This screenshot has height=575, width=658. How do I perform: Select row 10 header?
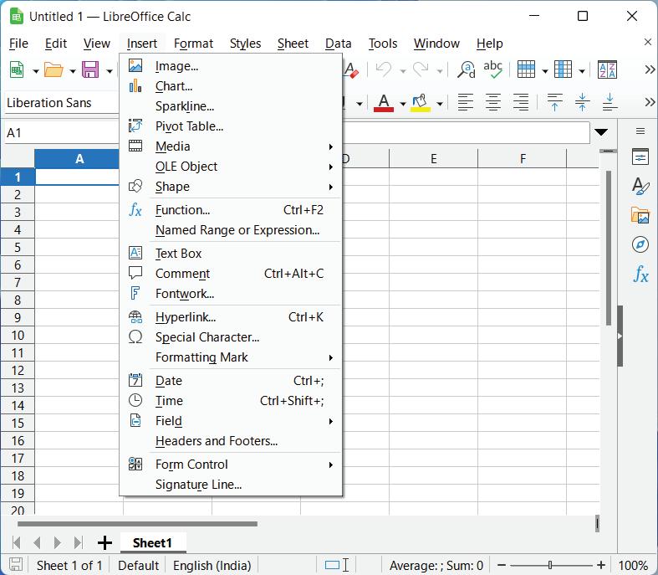(18, 335)
